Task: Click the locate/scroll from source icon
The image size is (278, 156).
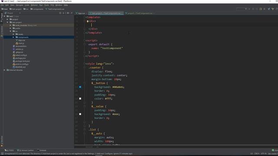Action: pos(60,13)
